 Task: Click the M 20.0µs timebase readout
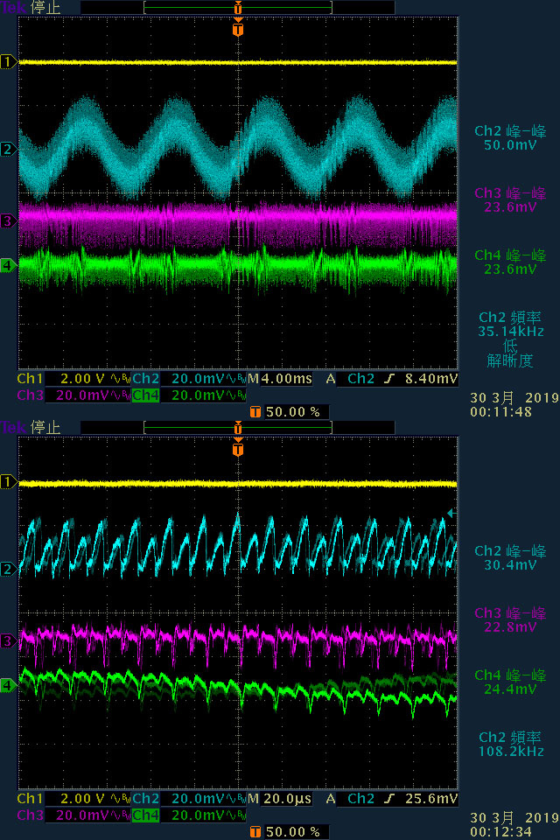pyautogui.click(x=280, y=799)
